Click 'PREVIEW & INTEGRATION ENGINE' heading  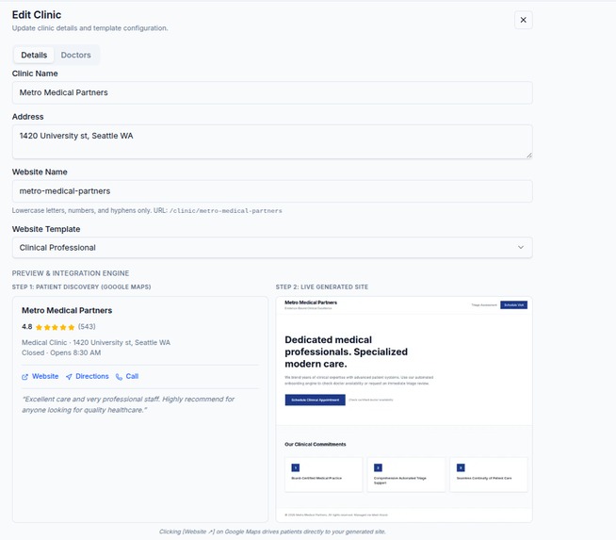point(71,273)
